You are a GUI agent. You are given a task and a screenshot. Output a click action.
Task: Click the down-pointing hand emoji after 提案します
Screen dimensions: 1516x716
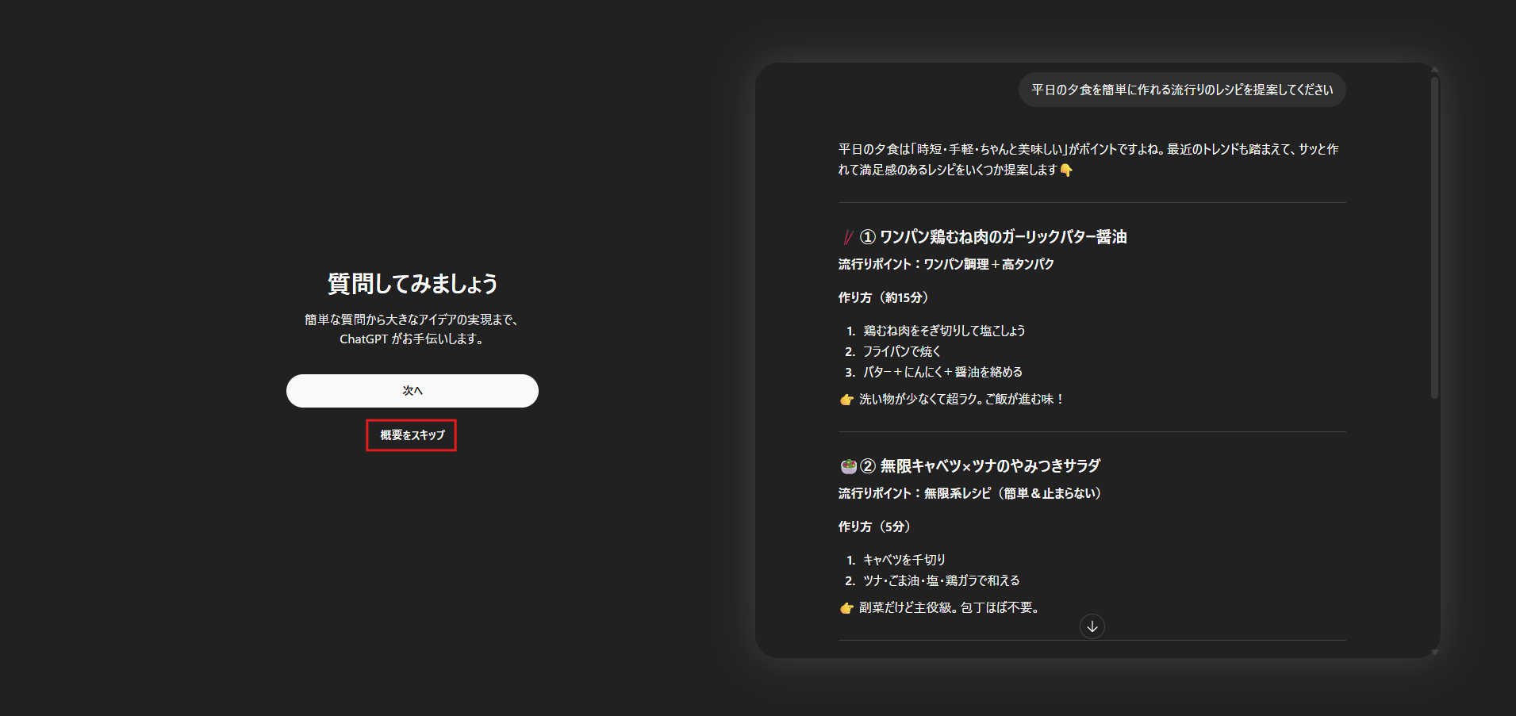point(1066,170)
